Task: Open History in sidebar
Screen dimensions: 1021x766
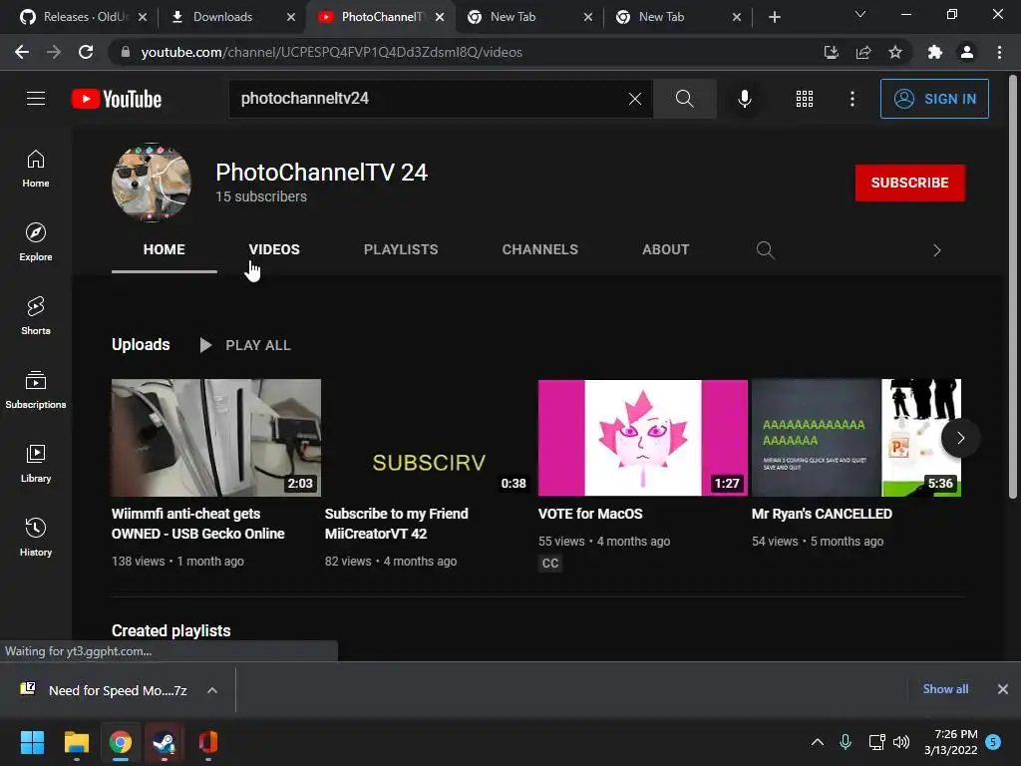Action: pyautogui.click(x=36, y=538)
